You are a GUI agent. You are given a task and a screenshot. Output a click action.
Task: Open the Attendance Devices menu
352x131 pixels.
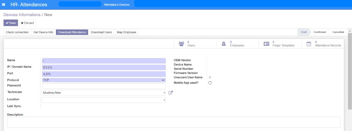click(117, 5)
